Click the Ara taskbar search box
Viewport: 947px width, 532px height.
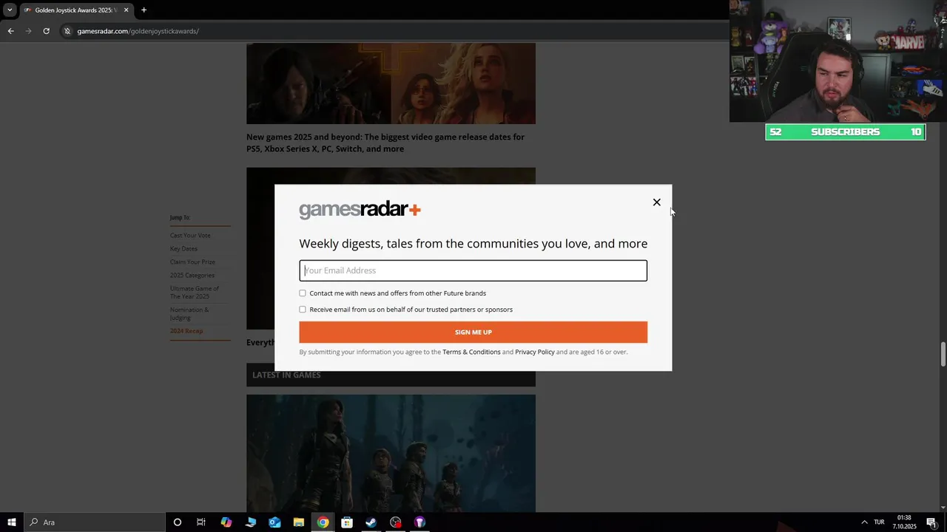(x=94, y=522)
